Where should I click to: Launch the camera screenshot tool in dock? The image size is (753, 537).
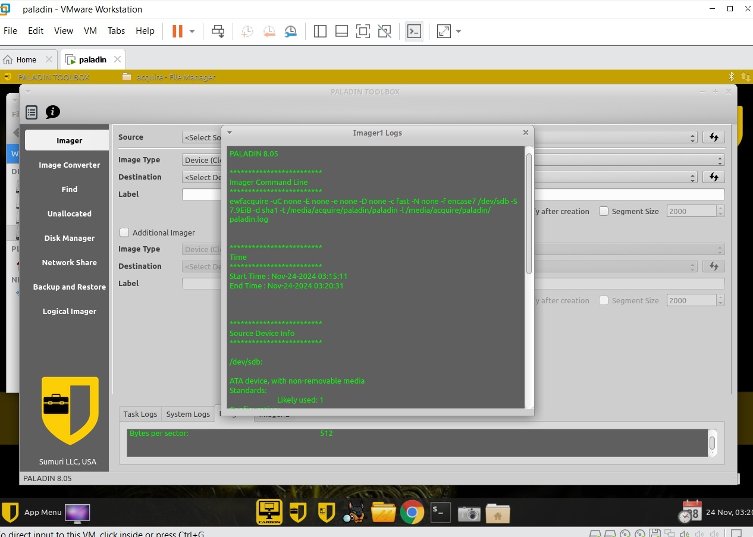pyautogui.click(x=469, y=513)
